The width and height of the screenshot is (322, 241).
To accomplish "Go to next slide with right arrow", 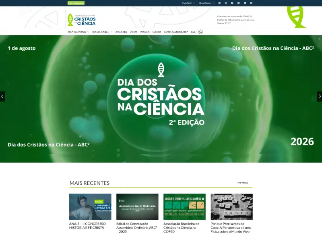I will point(319,96).
